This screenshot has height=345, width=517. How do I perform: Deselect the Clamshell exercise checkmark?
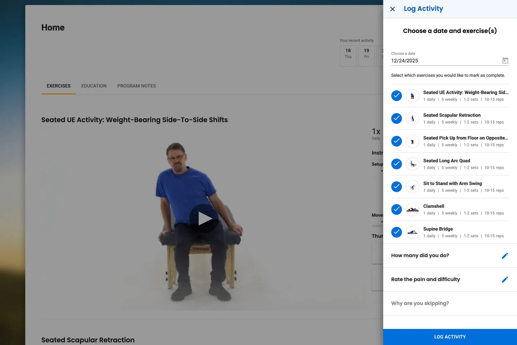tap(396, 210)
